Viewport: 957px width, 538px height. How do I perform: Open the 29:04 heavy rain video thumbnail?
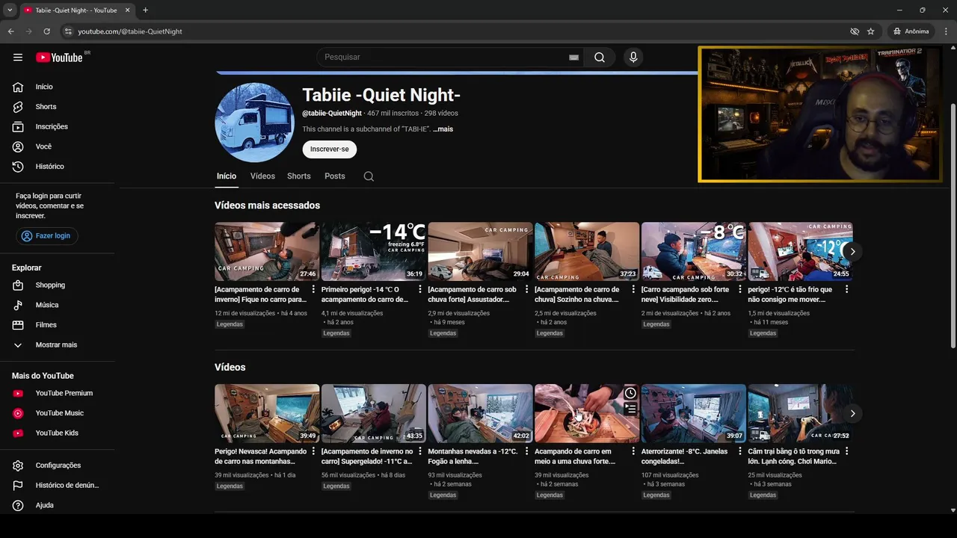pos(480,251)
